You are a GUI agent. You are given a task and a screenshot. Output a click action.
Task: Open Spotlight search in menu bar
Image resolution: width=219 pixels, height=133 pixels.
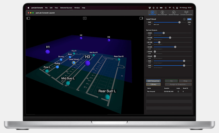click(173, 8)
